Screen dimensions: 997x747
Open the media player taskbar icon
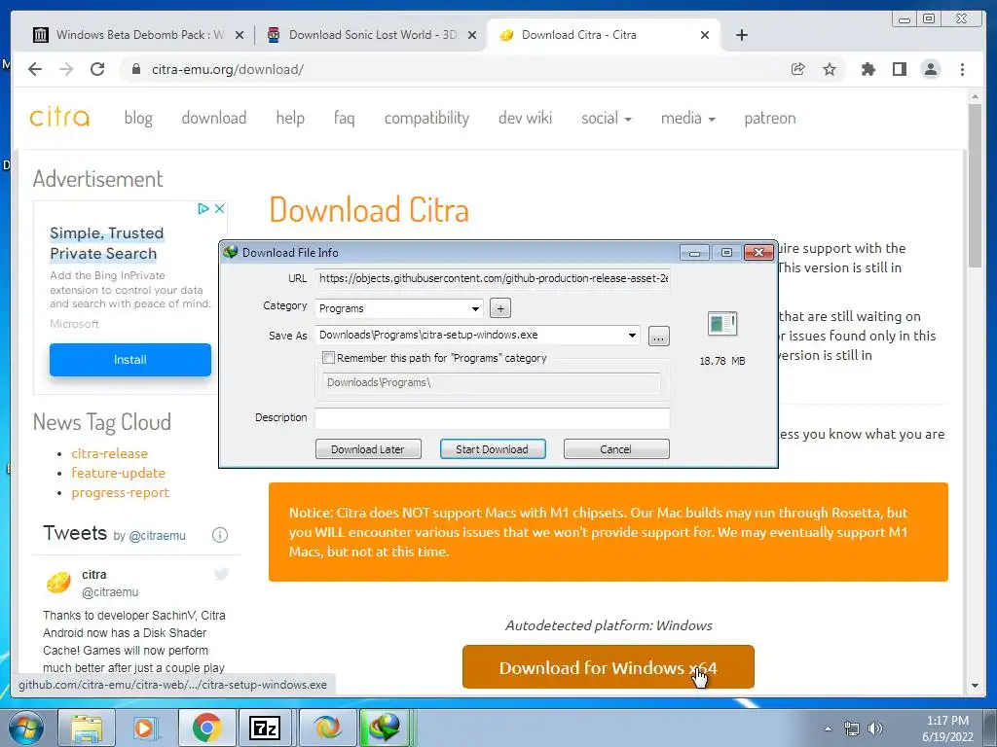coord(146,728)
